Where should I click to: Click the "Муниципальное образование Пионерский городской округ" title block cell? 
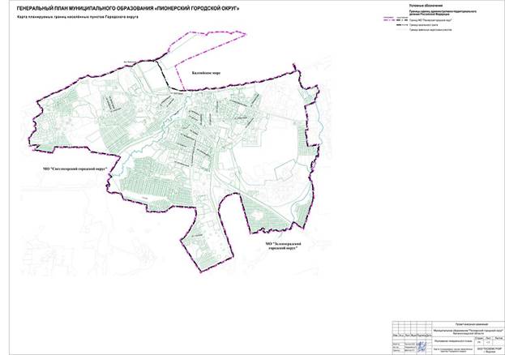pos(469,331)
